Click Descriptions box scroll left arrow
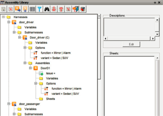 (105, 39)
